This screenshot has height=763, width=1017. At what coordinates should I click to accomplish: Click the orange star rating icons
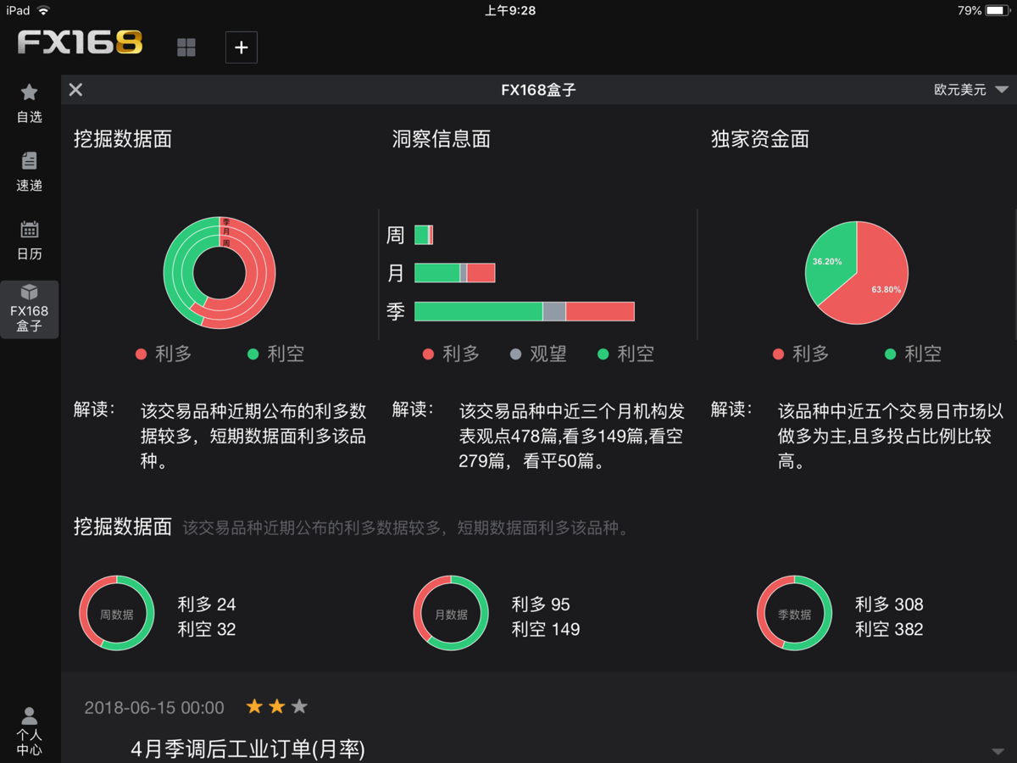coord(276,705)
